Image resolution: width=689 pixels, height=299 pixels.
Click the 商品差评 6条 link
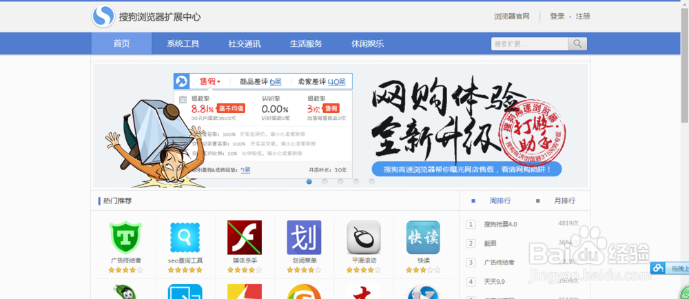[260, 82]
